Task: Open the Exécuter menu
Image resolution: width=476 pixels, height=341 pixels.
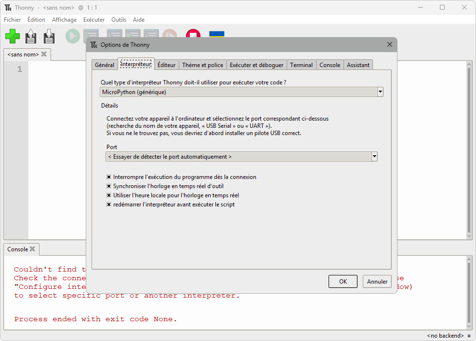Action: (x=94, y=20)
